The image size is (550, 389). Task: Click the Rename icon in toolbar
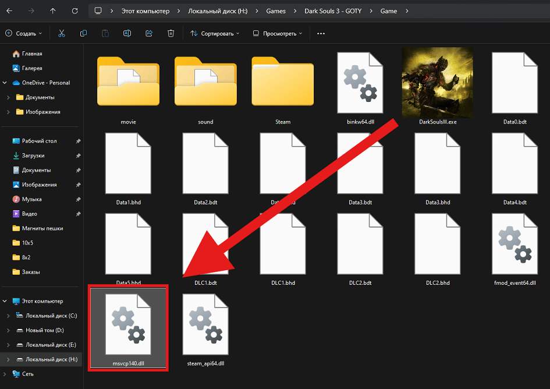[127, 34]
